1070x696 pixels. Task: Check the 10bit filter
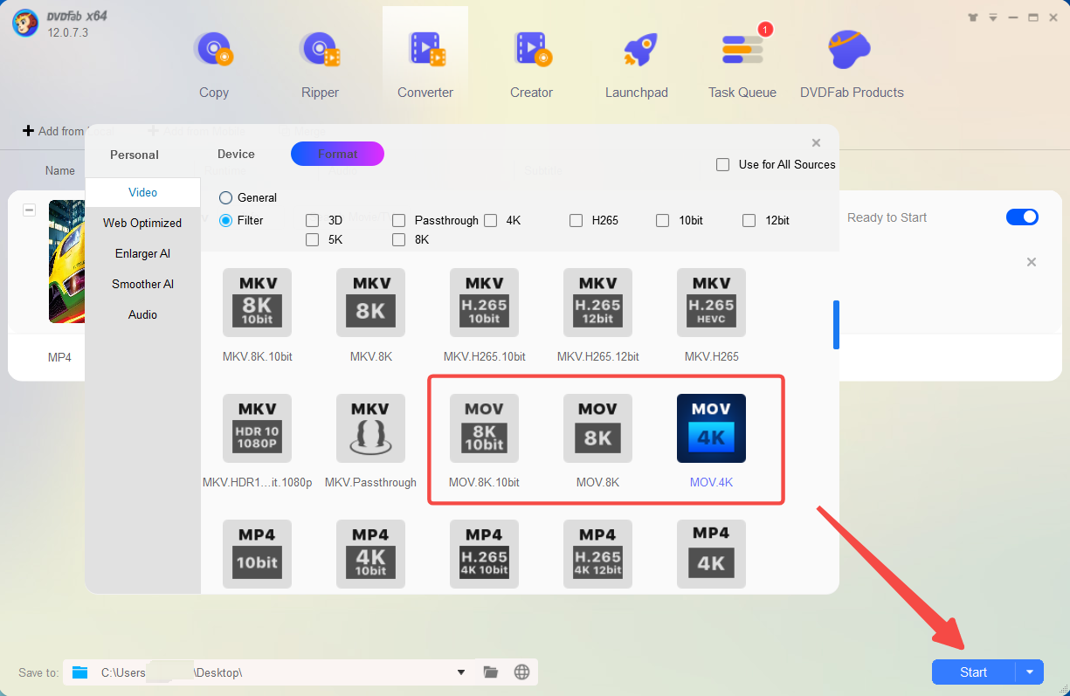[x=662, y=220]
